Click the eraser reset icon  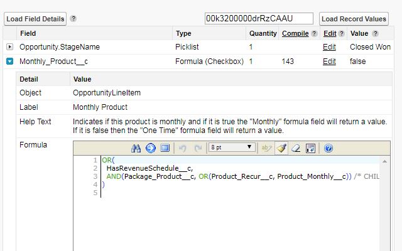point(296,148)
